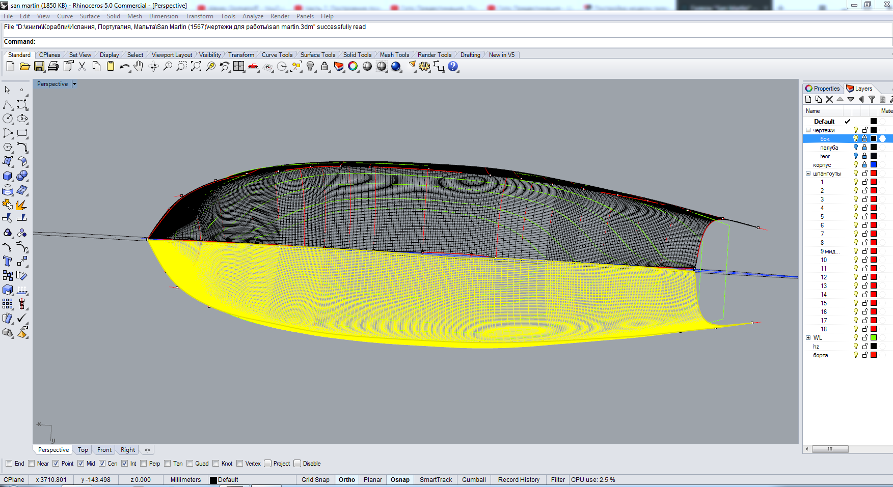This screenshot has height=487, width=893.
Task: Select the Box solid tool in left sidebar
Action: (8, 176)
